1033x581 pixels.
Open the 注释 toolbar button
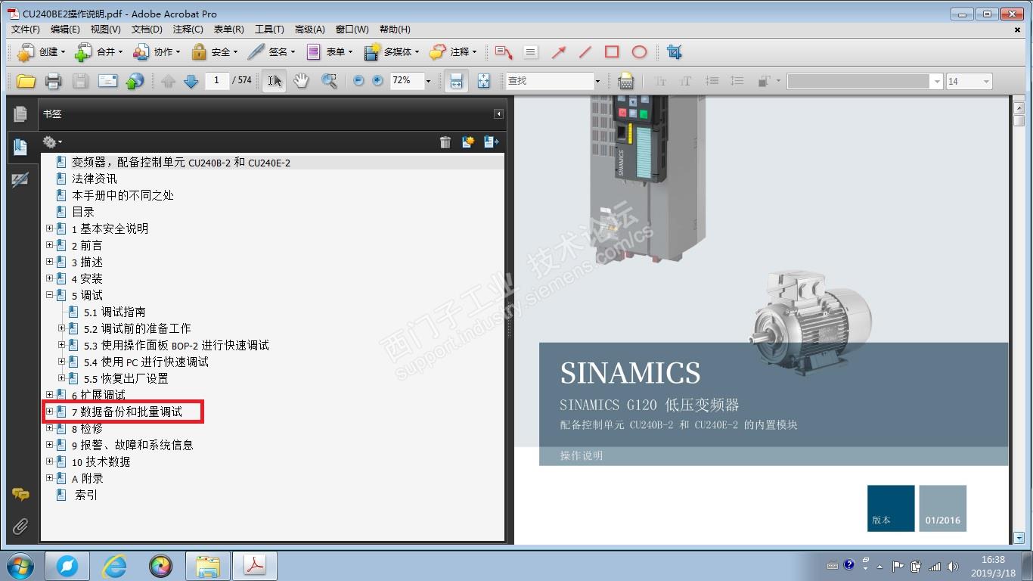coord(454,52)
